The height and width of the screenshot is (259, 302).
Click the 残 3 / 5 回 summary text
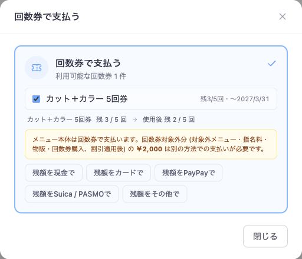click(111, 119)
